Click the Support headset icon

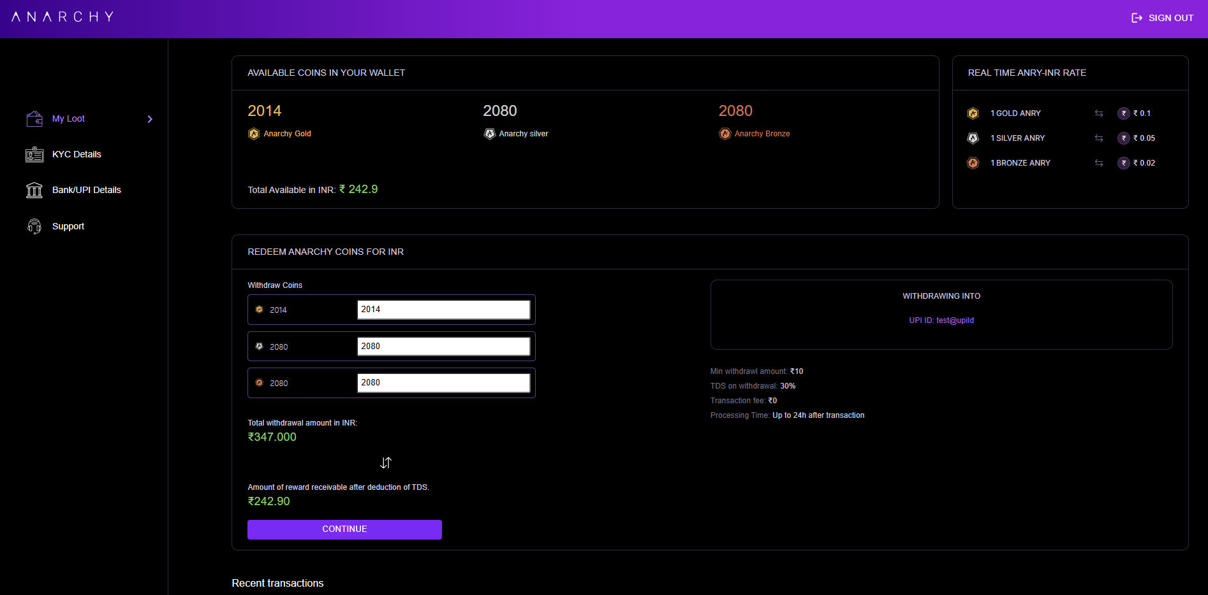click(x=34, y=226)
